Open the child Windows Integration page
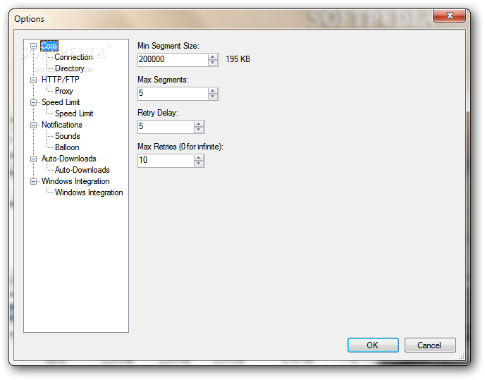Image resolution: width=485 pixels, height=380 pixels. pyautogui.click(x=89, y=192)
